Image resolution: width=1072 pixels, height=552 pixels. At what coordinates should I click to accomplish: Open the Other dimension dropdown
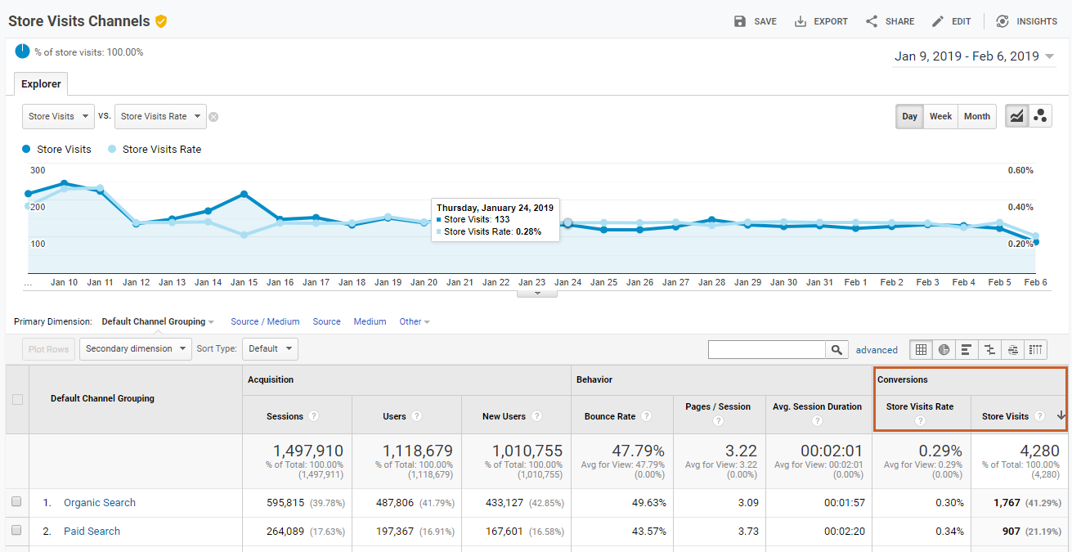(x=414, y=321)
